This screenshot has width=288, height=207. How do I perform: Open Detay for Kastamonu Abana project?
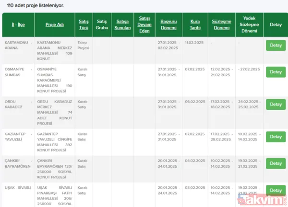(276, 46)
